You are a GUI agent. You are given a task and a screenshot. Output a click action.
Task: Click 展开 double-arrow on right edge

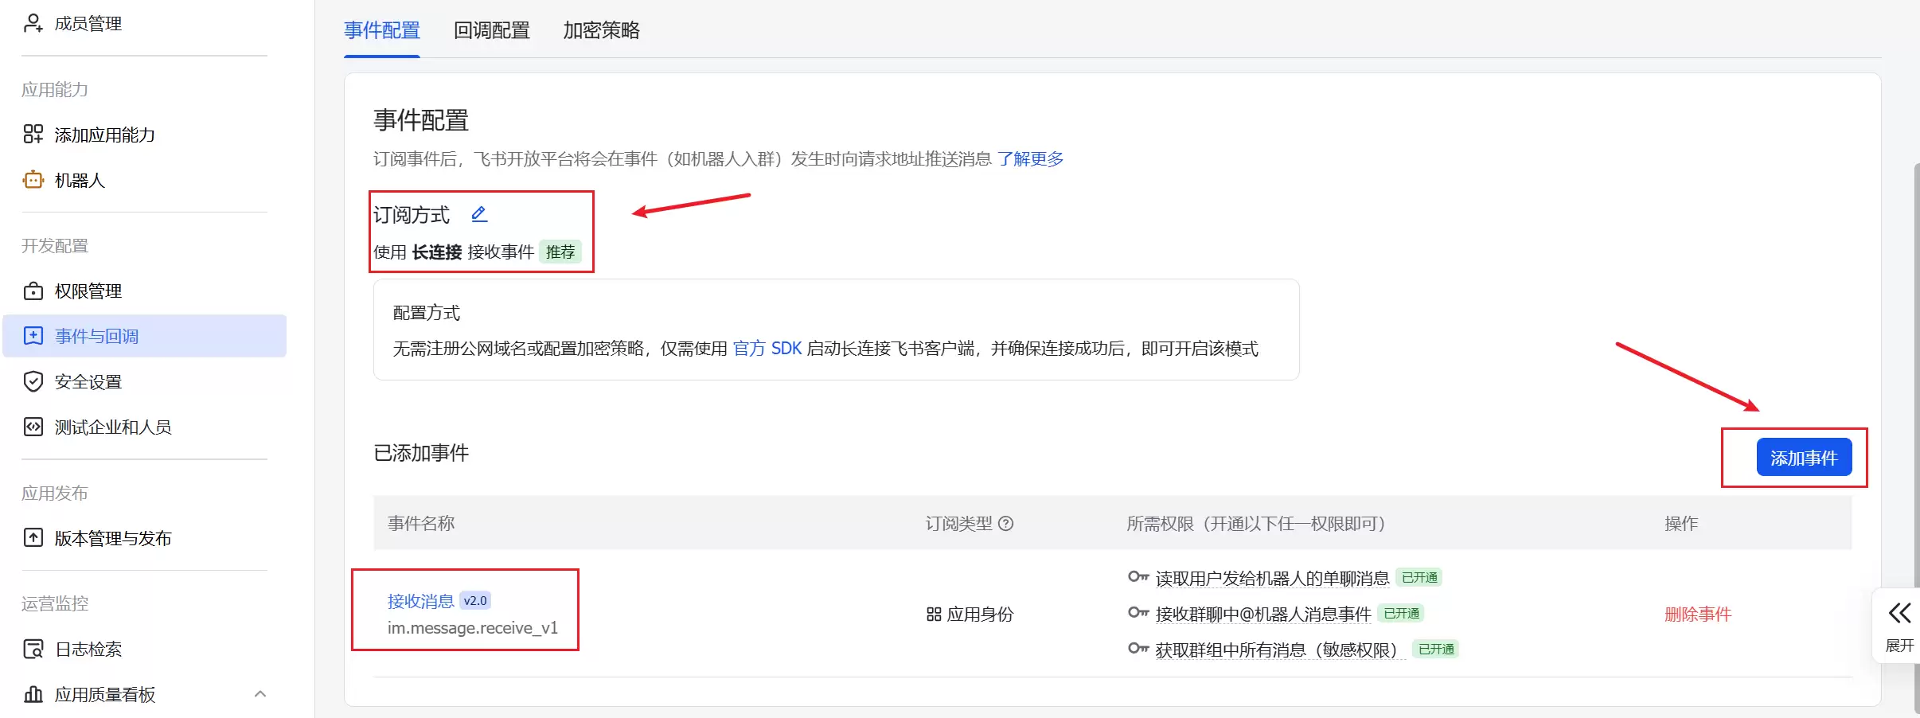click(x=1899, y=613)
